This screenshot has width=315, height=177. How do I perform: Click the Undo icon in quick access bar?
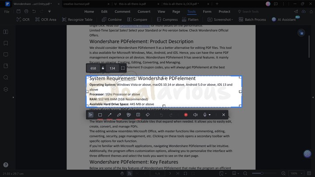pyautogui.click(x=34, y=11)
